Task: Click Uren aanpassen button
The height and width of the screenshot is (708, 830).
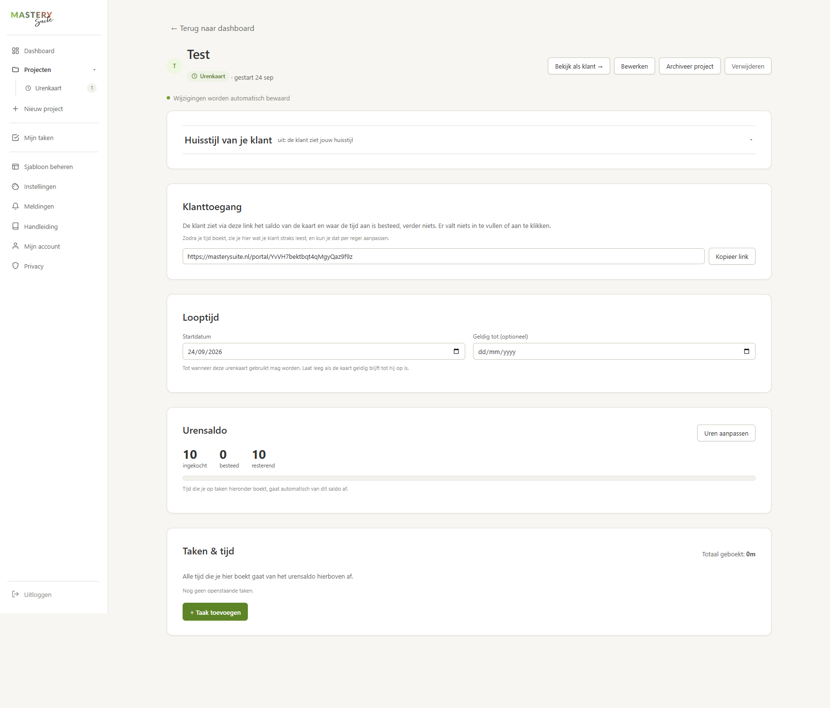Action: click(726, 433)
